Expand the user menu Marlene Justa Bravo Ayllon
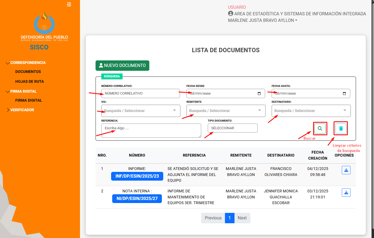 point(262,20)
